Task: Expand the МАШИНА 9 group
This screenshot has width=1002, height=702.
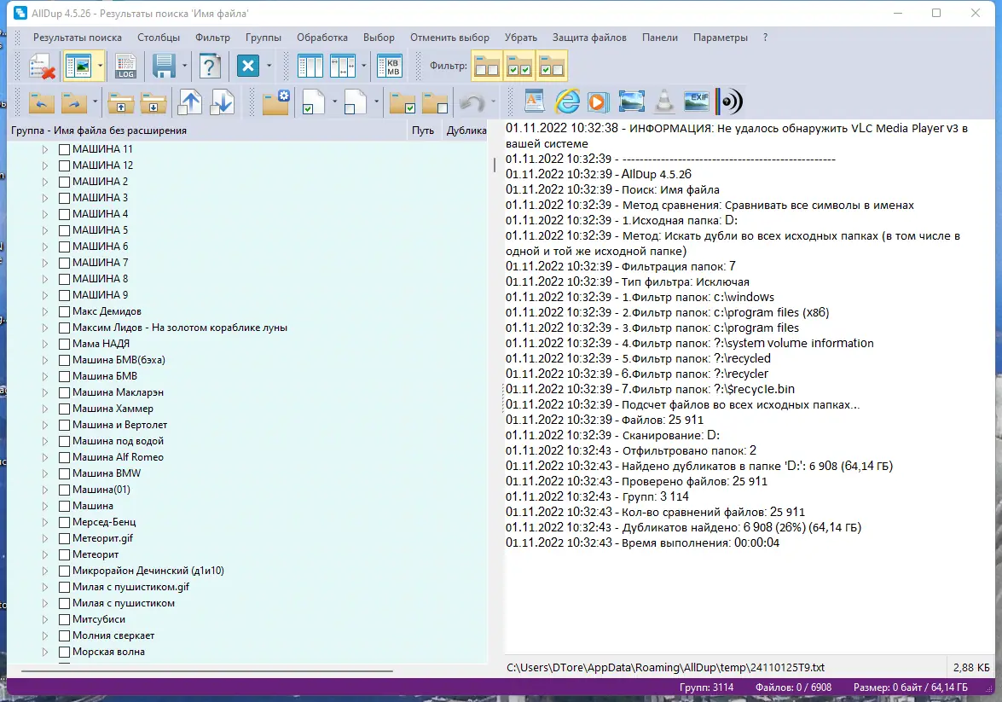Action: 44,295
